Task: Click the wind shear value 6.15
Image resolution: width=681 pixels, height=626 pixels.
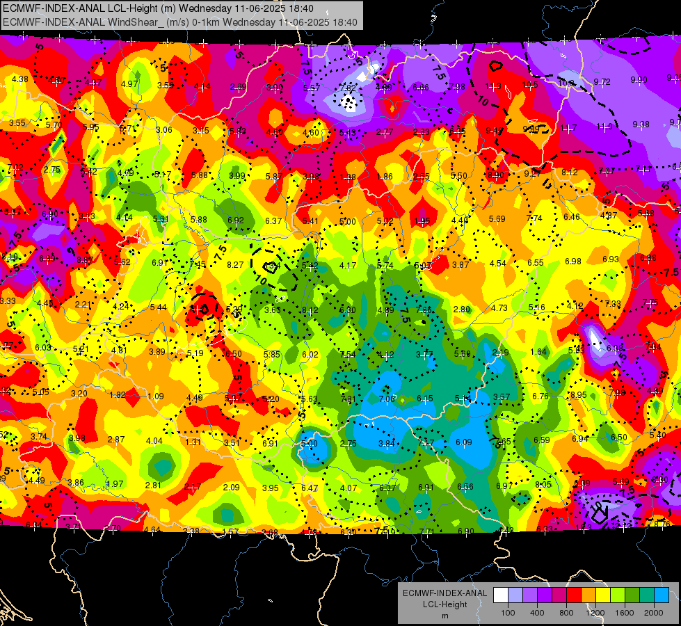Action: pos(425,399)
